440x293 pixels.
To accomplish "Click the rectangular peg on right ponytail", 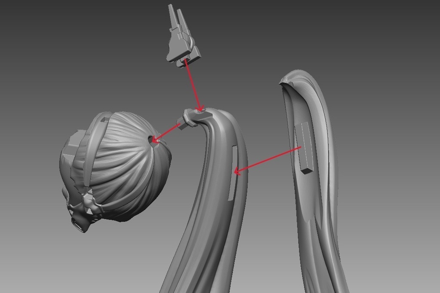I will coord(305,147).
